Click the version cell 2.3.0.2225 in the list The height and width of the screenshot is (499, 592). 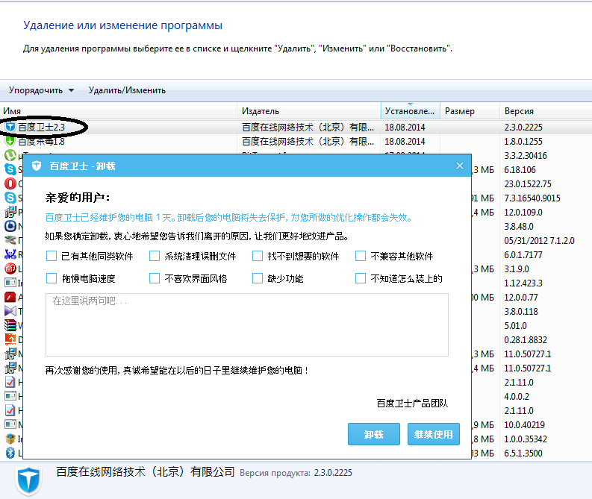523,128
